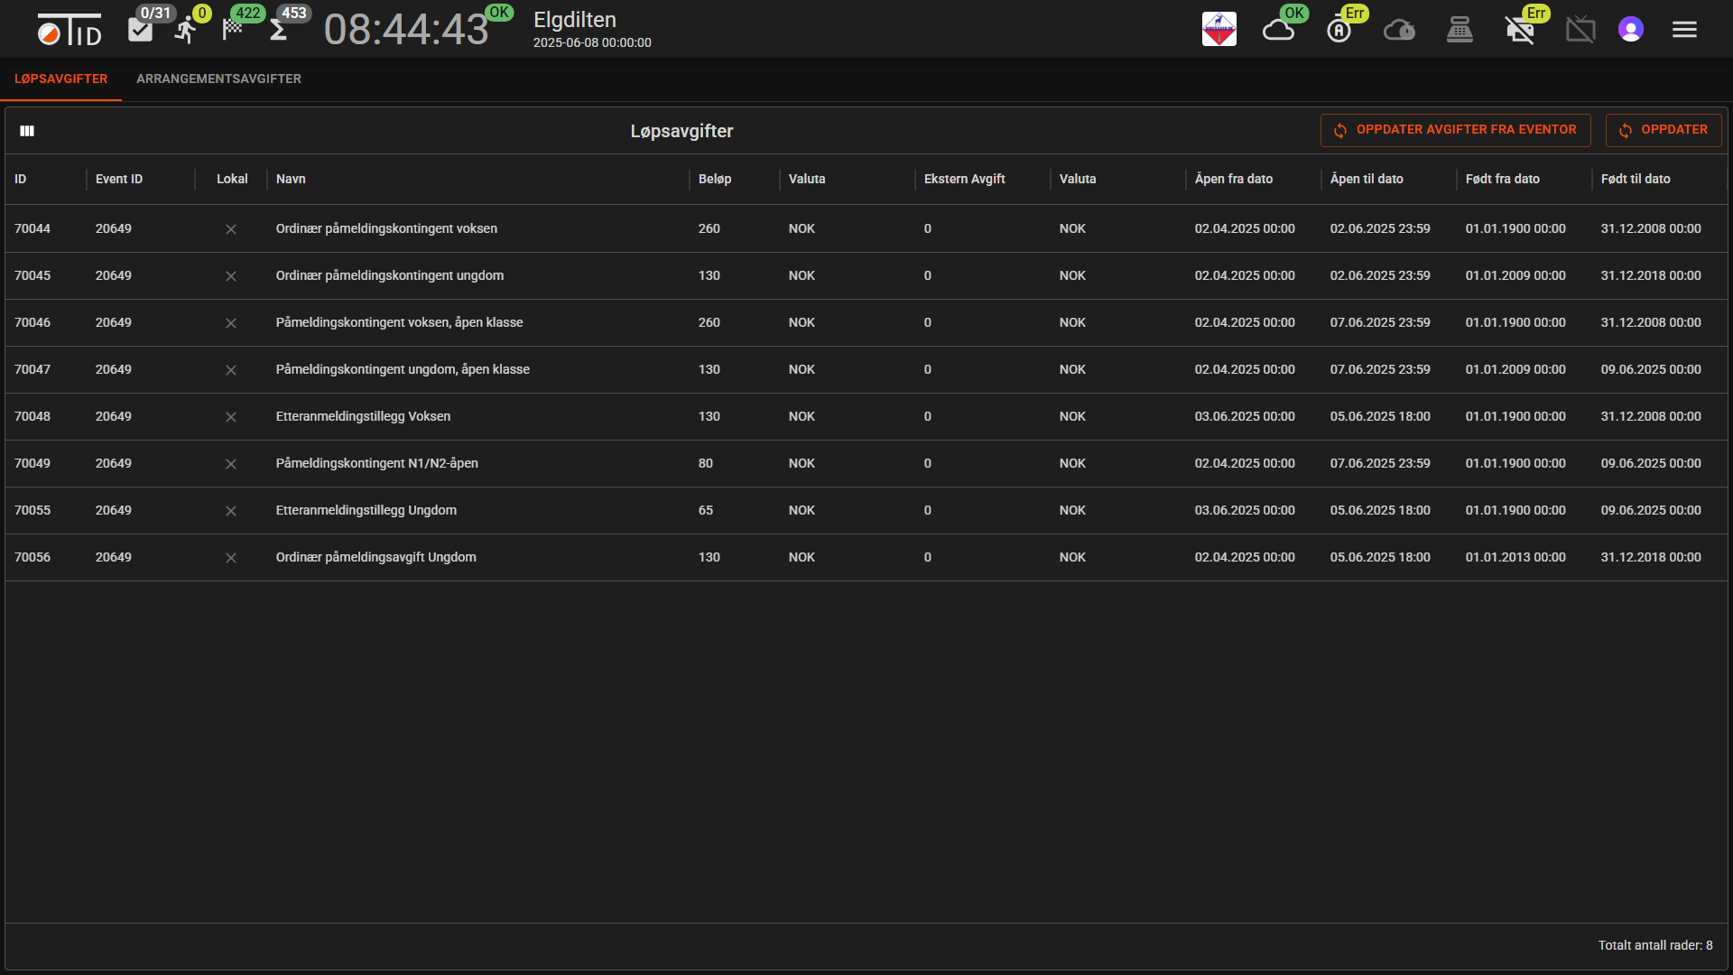Switch to Arrangementsavgifter tab
The height and width of the screenshot is (975, 1733).
point(218,79)
